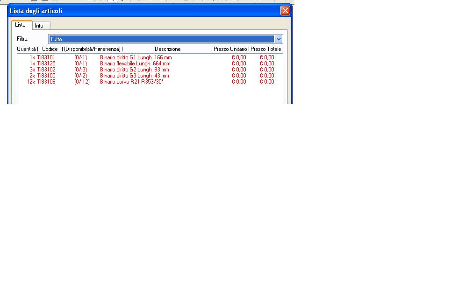Select the Lista tab
The width and height of the screenshot is (473, 297).
pyautogui.click(x=21, y=25)
